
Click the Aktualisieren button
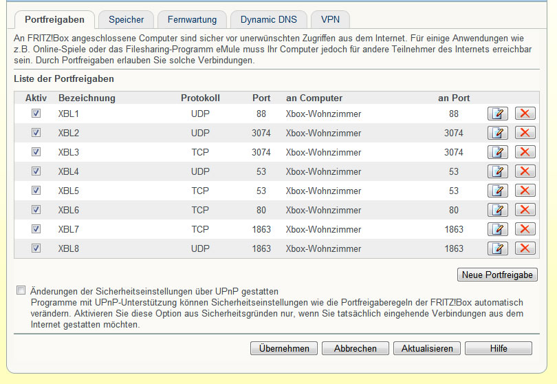pos(426,349)
